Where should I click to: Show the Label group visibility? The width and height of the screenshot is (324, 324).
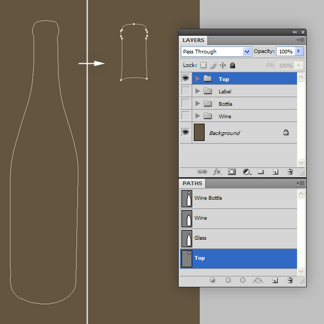click(x=185, y=91)
